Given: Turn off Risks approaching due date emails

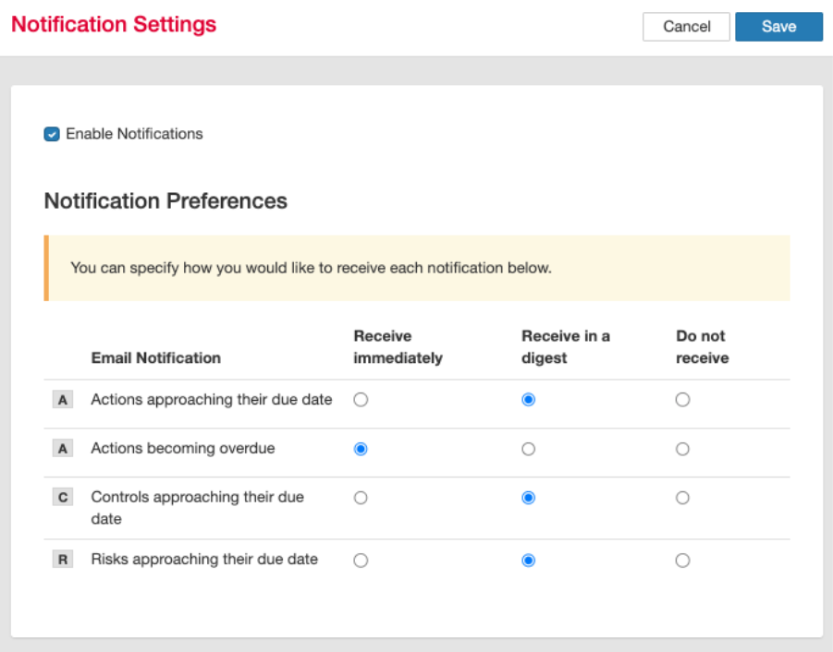Looking at the screenshot, I should [x=682, y=560].
